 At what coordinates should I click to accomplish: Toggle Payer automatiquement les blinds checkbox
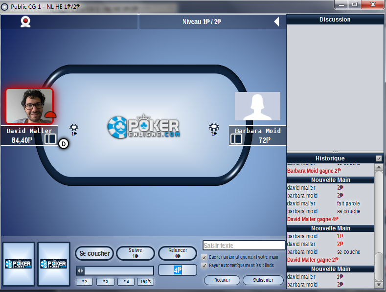coord(204,266)
